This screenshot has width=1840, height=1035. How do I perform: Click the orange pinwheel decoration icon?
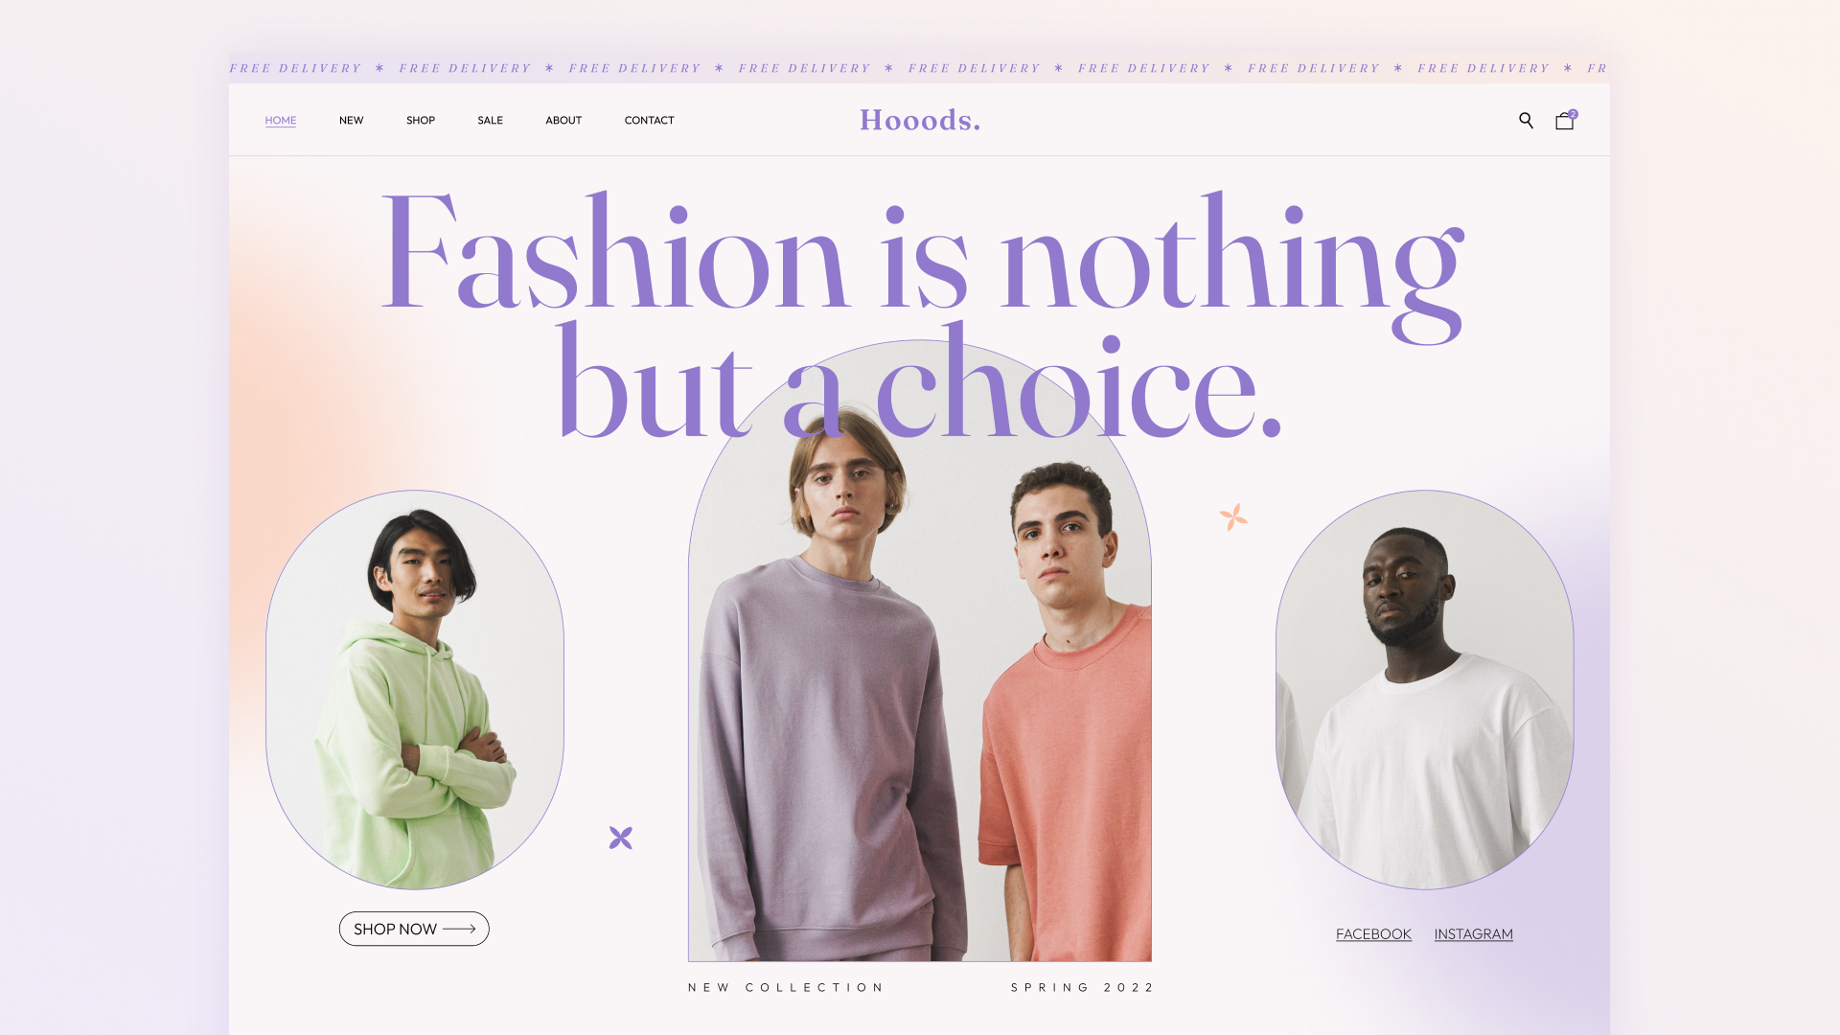click(1233, 517)
